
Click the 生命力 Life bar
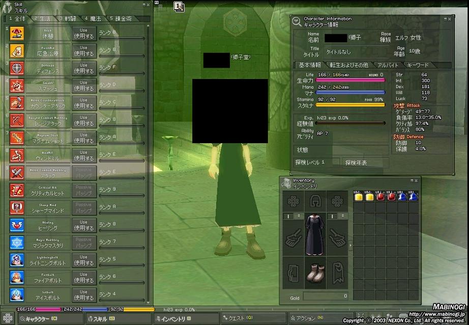pos(350,80)
